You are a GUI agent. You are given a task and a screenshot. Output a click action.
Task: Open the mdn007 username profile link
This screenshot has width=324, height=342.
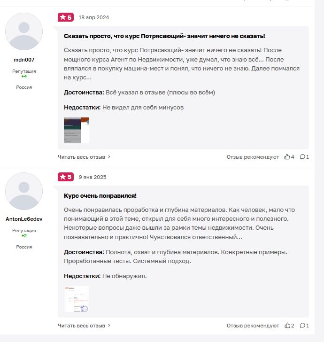point(24,60)
